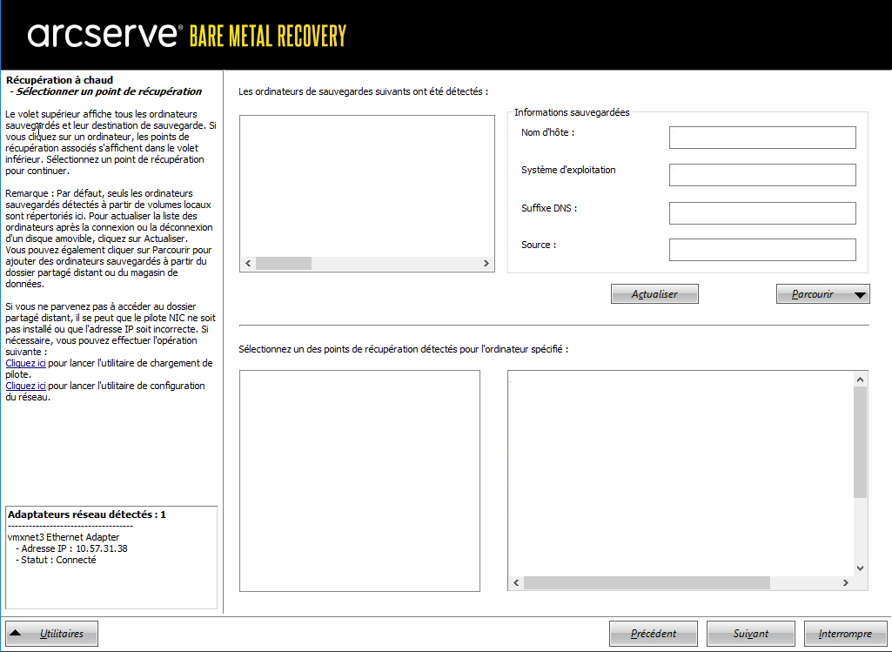Click right arrow of recovery details horizontal scrollbar
The image size is (892, 652).
[x=845, y=582]
